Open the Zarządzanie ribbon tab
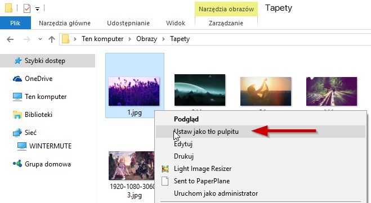This screenshot has width=371, height=203. click(x=226, y=23)
